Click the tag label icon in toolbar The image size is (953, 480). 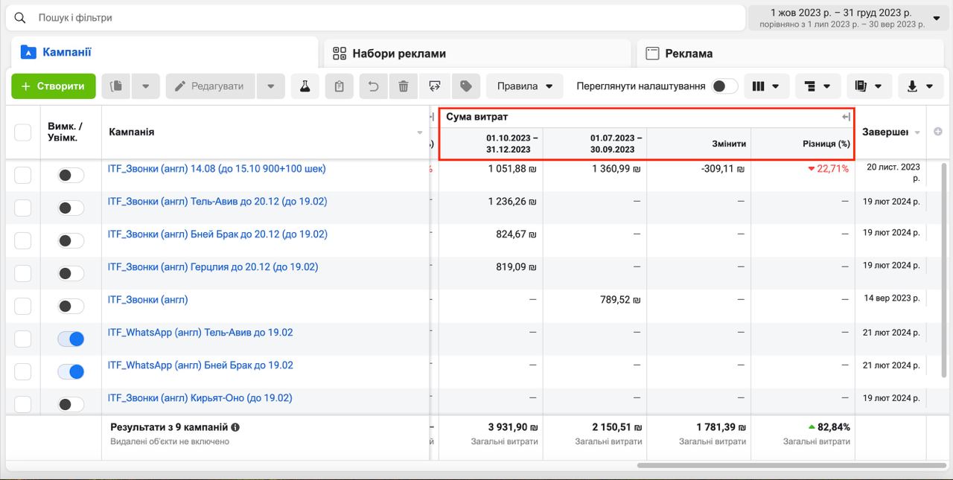(466, 86)
